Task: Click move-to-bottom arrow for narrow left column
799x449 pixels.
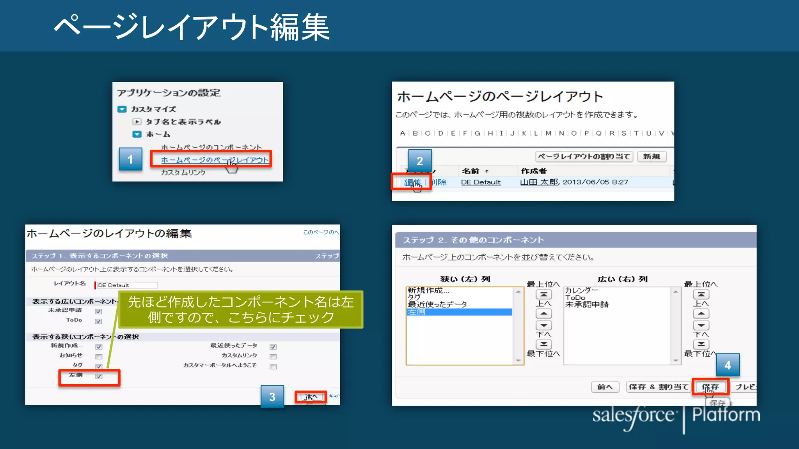Action: (x=544, y=344)
